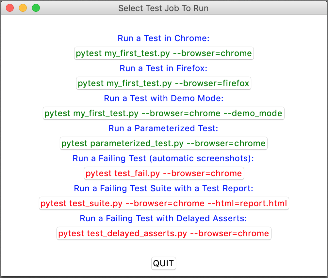
Task: Click the QUIT button
Action: pos(164,263)
